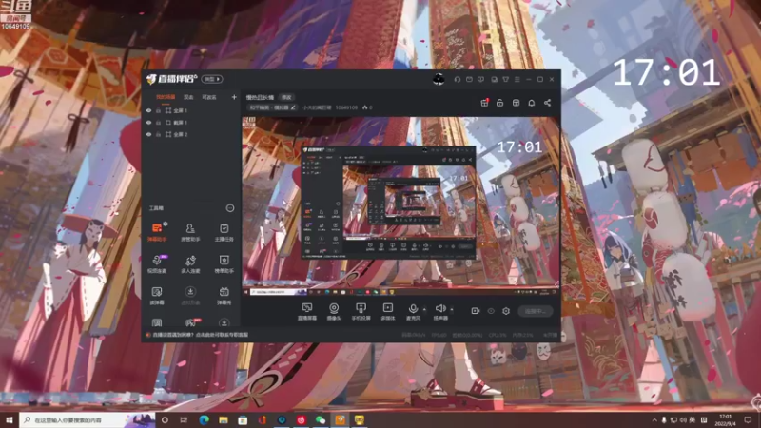Click the bell notification icon above preview
The width and height of the screenshot is (761, 428).
(x=532, y=103)
